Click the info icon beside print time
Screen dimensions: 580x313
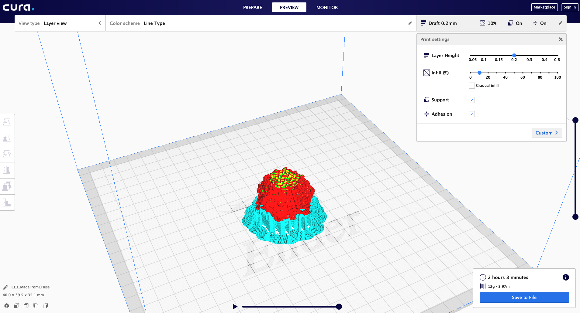click(x=566, y=277)
